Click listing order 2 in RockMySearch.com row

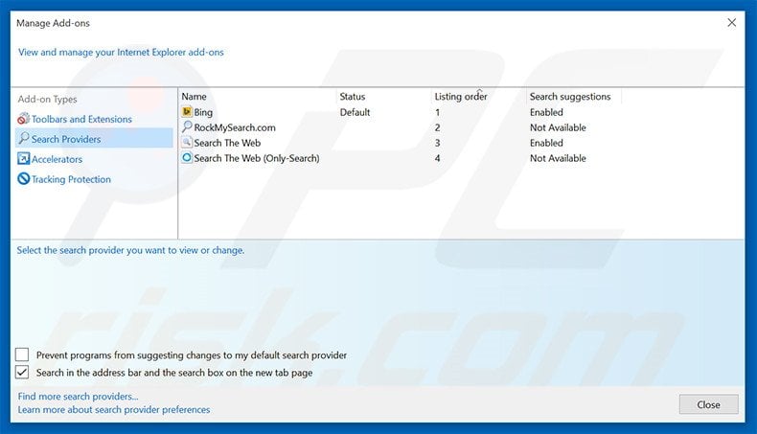[437, 128]
